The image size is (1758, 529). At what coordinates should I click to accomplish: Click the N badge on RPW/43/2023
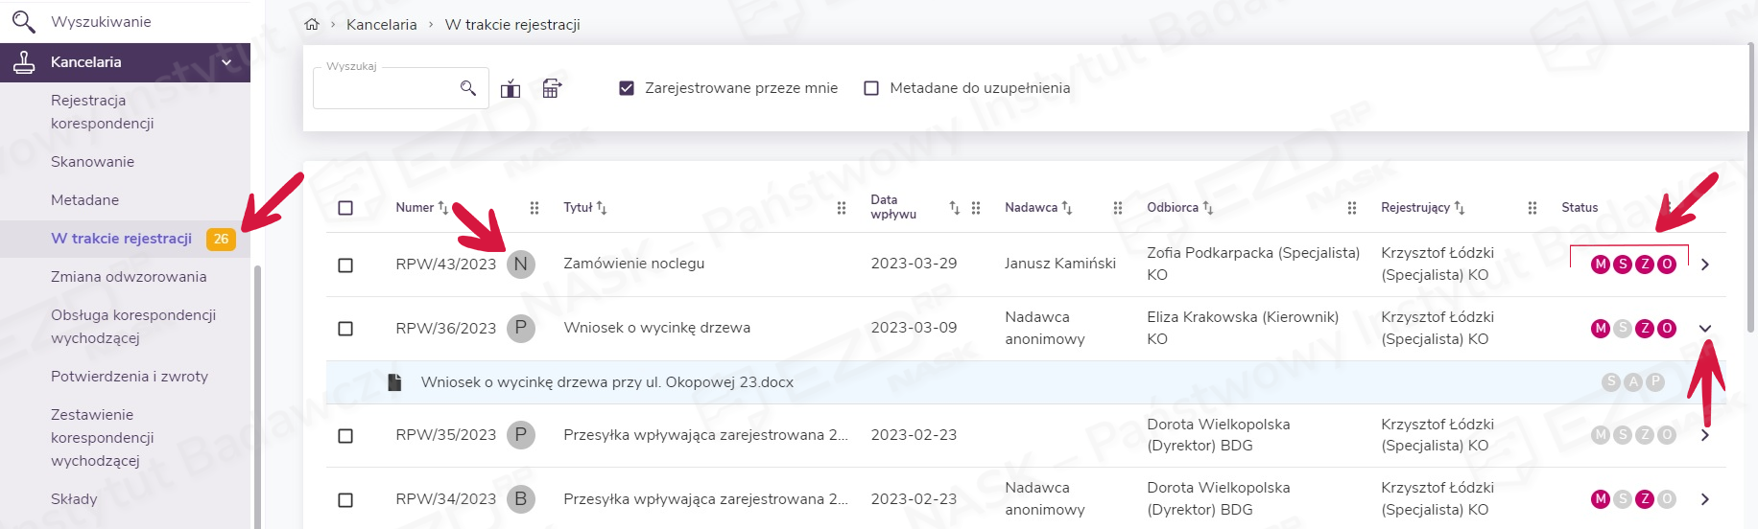520,264
